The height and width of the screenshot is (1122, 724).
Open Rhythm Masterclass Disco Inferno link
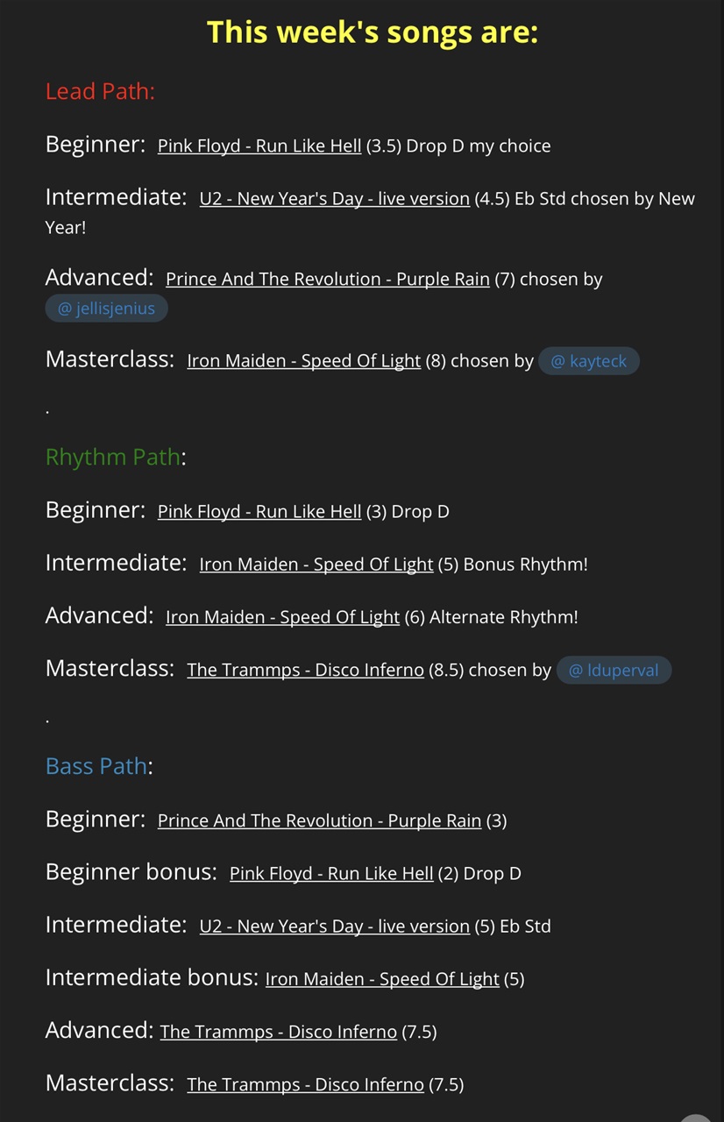[x=306, y=670]
